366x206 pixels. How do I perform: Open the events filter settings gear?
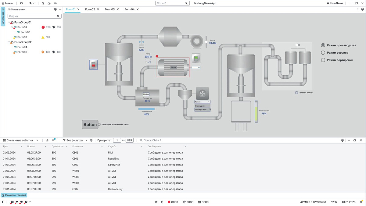coord(91,140)
